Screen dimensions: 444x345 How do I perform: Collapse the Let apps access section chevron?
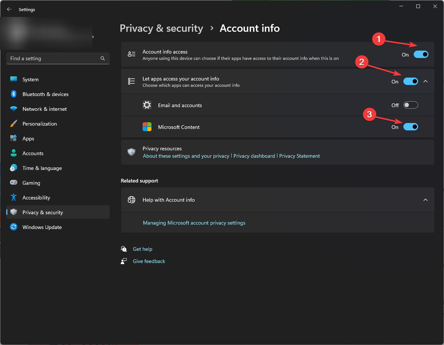click(426, 81)
